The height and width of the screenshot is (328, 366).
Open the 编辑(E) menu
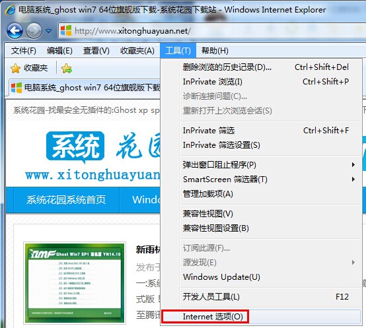click(59, 51)
